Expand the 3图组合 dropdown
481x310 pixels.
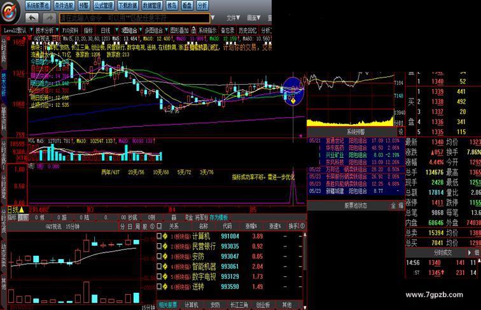click(x=141, y=31)
